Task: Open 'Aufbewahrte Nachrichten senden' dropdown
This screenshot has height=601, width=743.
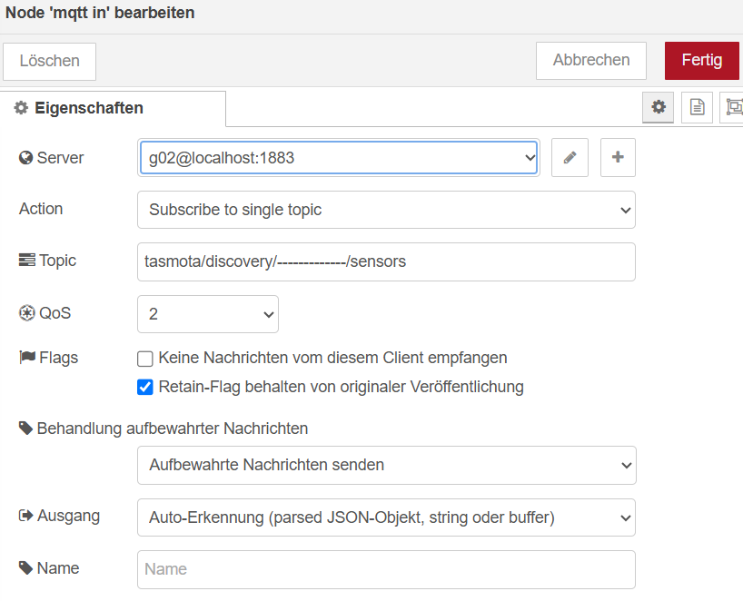Action: pos(387,465)
